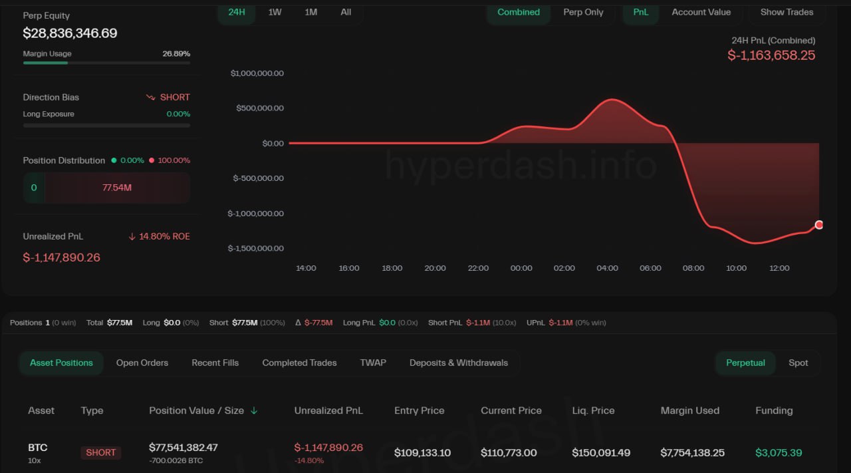This screenshot has height=473, width=851.
Task: Click the red dot beside 100.00%
Action: [x=152, y=160]
